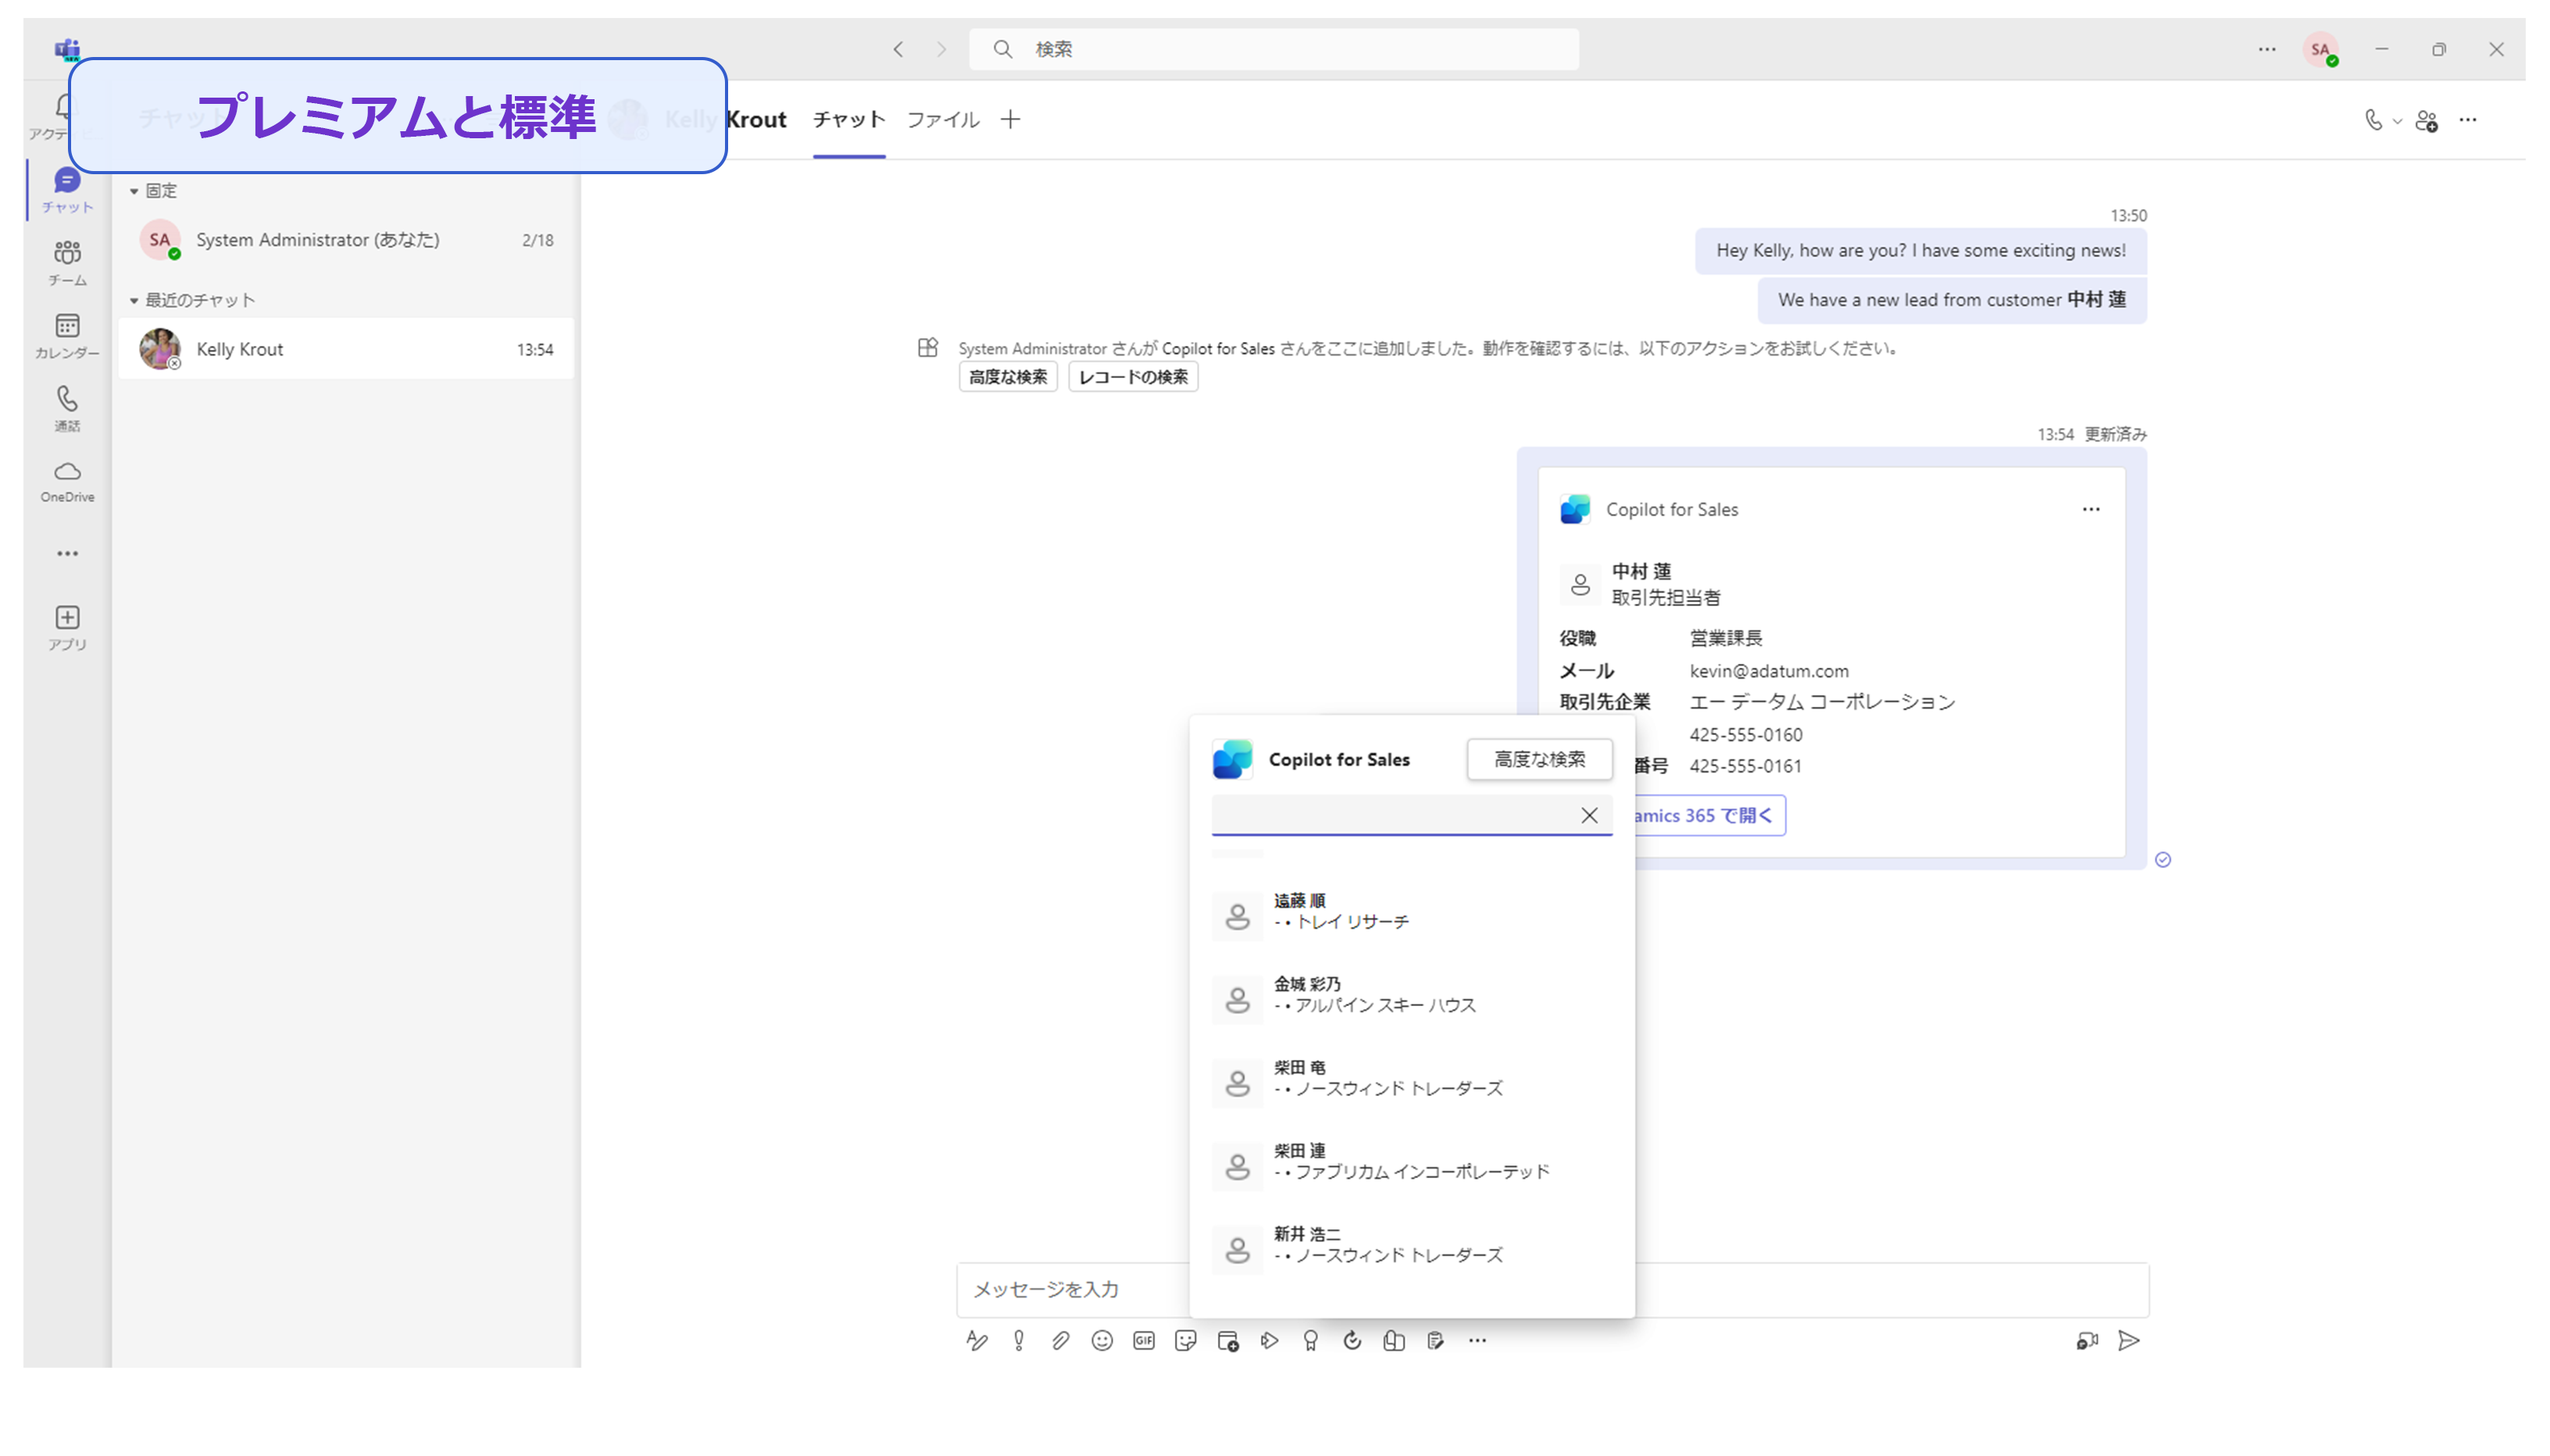Show more compose toolbar apps
This screenshot has width=2550, height=1456.
(1477, 1340)
